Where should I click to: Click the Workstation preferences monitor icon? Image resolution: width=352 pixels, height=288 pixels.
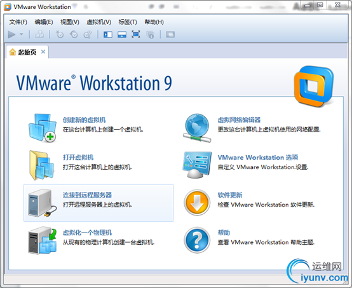click(x=197, y=165)
